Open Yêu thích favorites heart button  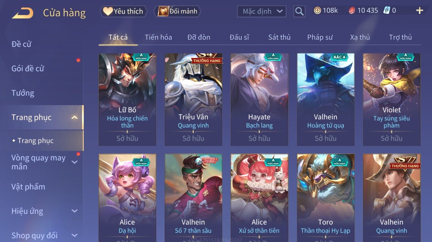point(123,11)
